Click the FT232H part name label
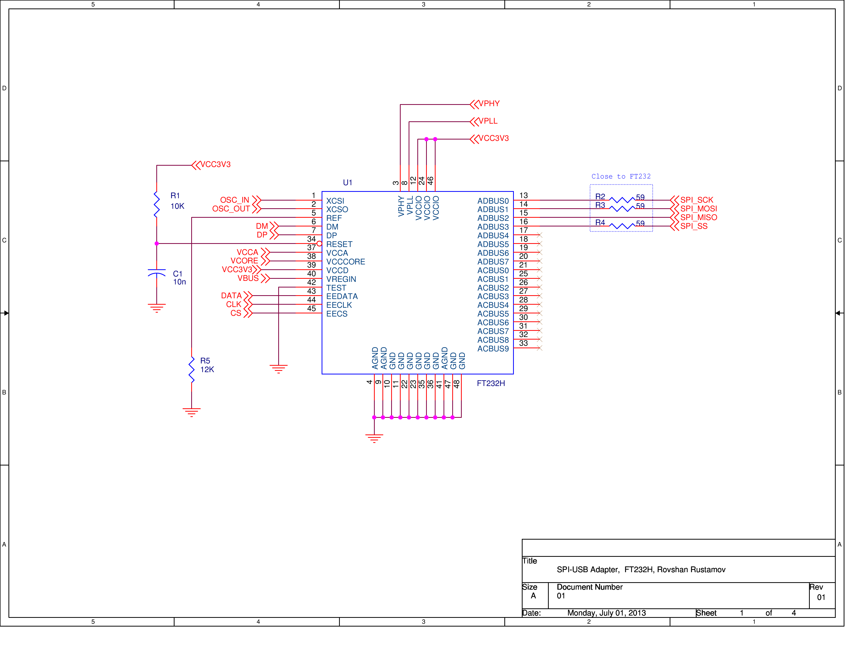 pos(490,383)
